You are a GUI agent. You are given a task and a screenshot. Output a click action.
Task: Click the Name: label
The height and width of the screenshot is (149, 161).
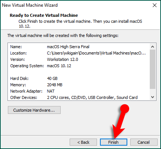click(16, 47)
